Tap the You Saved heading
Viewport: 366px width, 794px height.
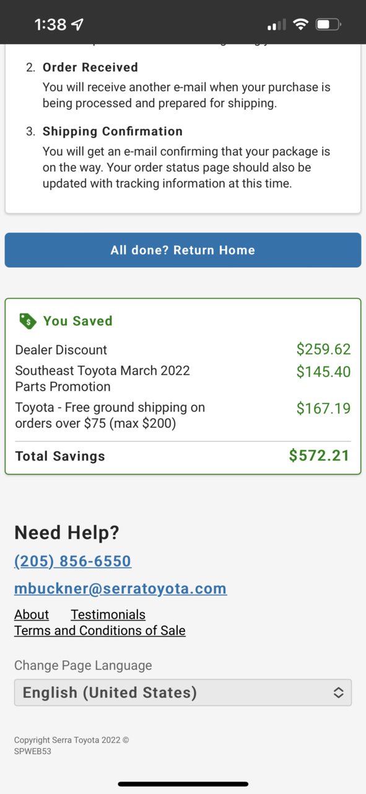pyautogui.click(x=78, y=321)
